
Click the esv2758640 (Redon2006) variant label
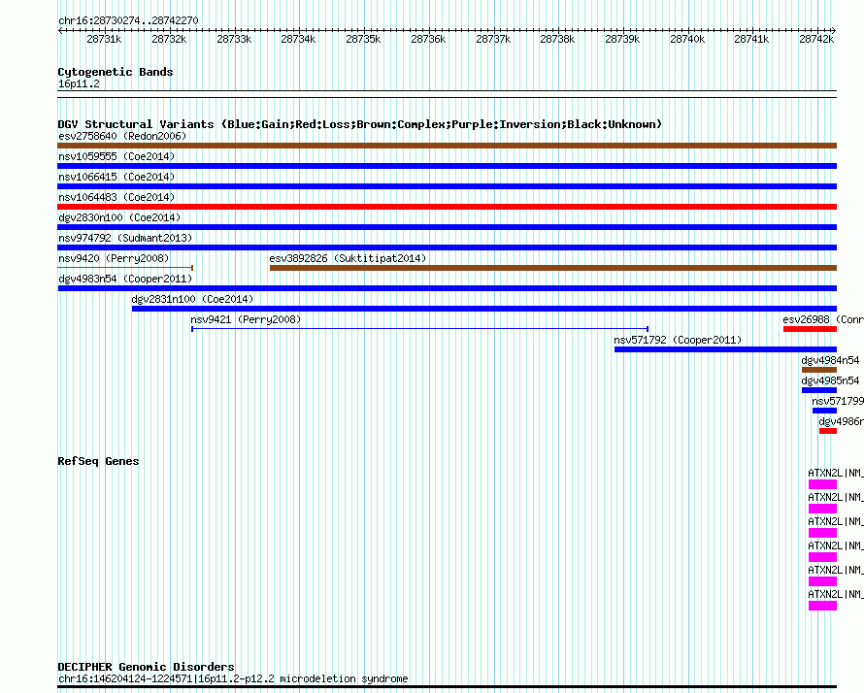[x=122, y=136]
